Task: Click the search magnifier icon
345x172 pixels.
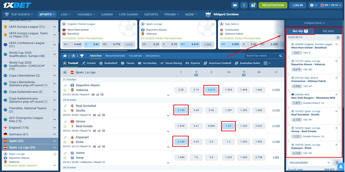Action: coord(280,56)
